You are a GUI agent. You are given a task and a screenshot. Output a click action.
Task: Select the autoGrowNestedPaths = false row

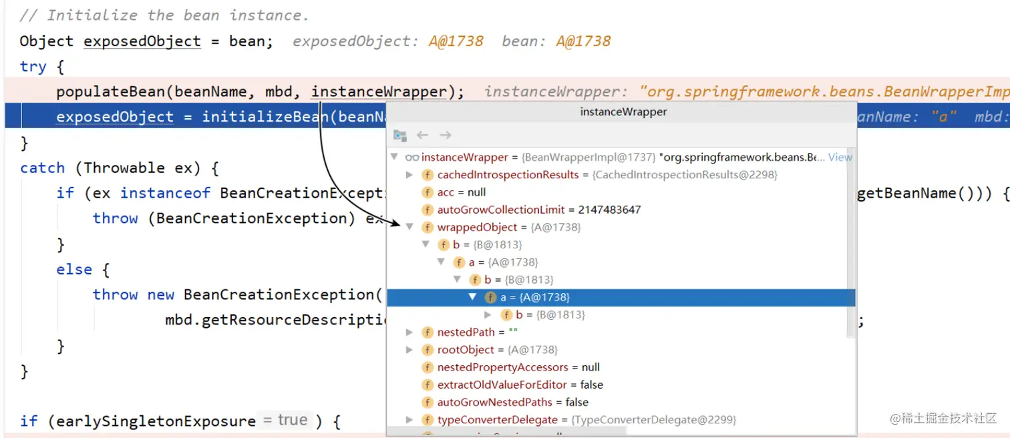tap(621, 402)
